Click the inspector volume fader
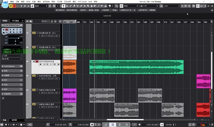Screen dimensions: 214x127 (x=15, y=38)
